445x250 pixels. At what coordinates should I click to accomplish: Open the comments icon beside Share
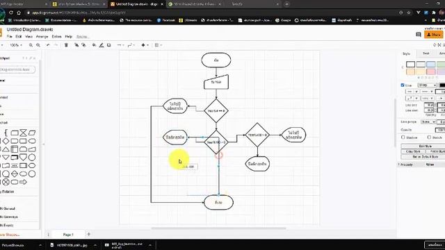click(419, 35)
